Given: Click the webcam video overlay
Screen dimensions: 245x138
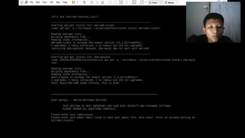Looking at the screenshot, I should pyautogui.click(x=213, y=22).
